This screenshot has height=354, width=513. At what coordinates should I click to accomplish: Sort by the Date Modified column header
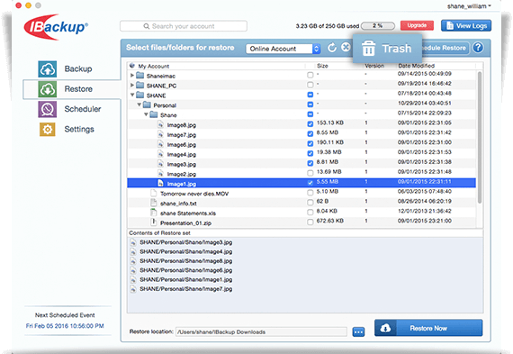click(x=416, y=66)
